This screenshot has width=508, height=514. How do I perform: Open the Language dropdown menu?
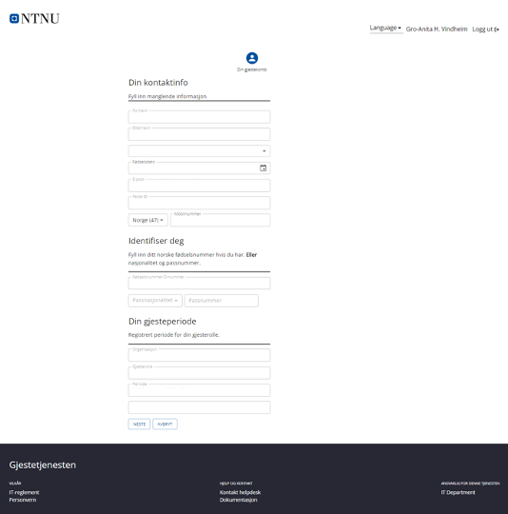tap(386, 28)
